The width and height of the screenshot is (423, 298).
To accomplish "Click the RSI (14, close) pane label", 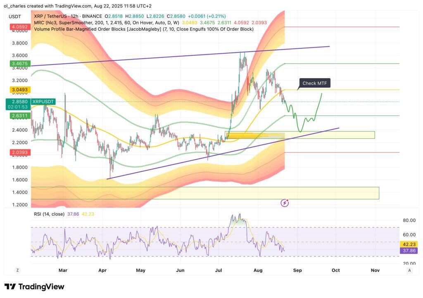I will click(x=49, y=214).
